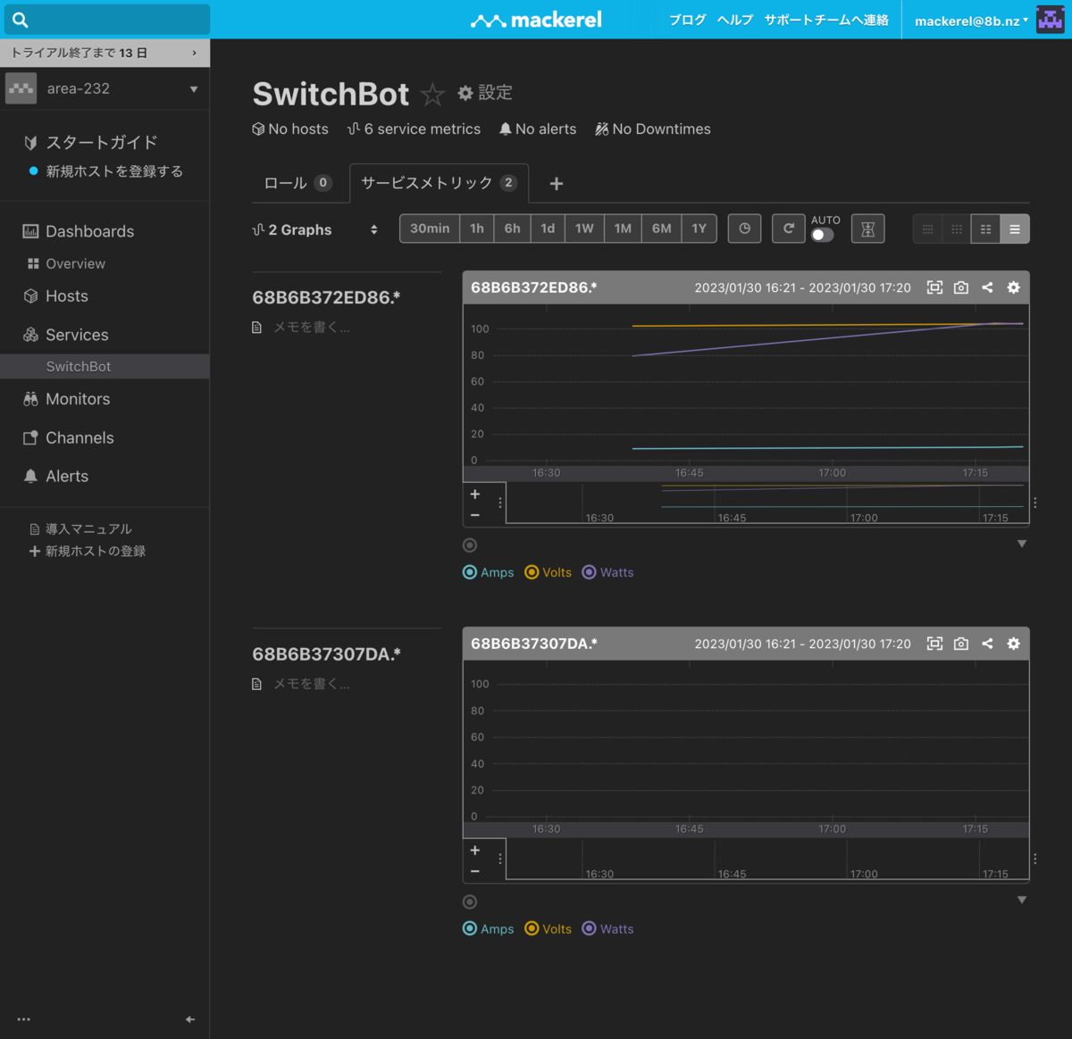Write a memo for 68B6B372ED86.*

click(311, 328)
